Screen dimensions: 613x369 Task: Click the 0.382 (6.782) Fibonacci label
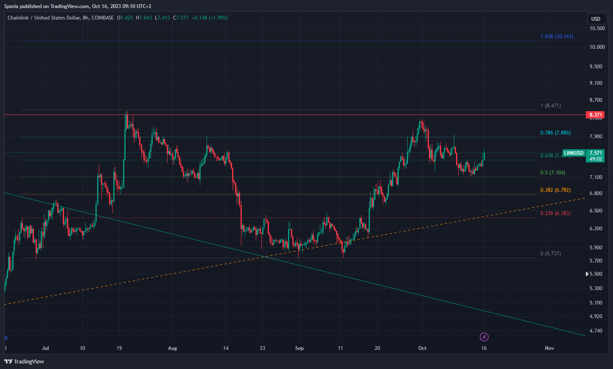555,190
